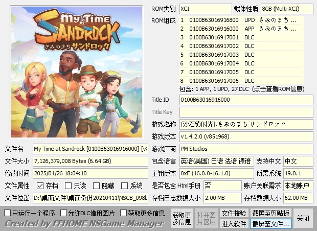Enable 允许DLC借用图片 checkbox
Viewport: 317px width, 231px height.
pyautogui.click(x=64, y=213)
